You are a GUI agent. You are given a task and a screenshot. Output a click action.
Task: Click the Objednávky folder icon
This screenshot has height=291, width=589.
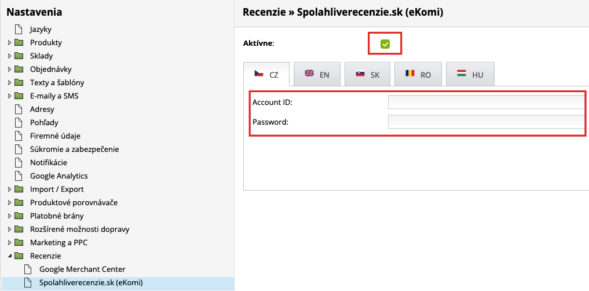tap(19, 69)
